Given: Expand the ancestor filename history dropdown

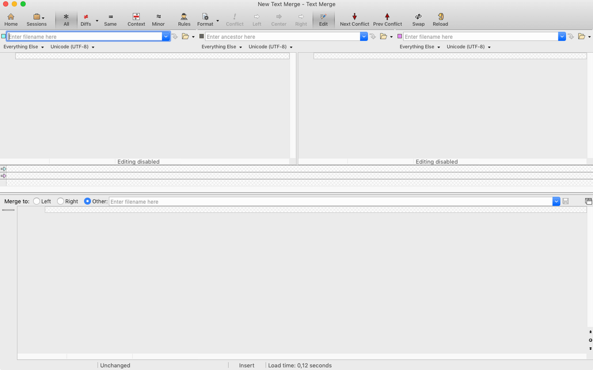Looking at the screenshot, I should pyautogui.click(x=364, y=36).
